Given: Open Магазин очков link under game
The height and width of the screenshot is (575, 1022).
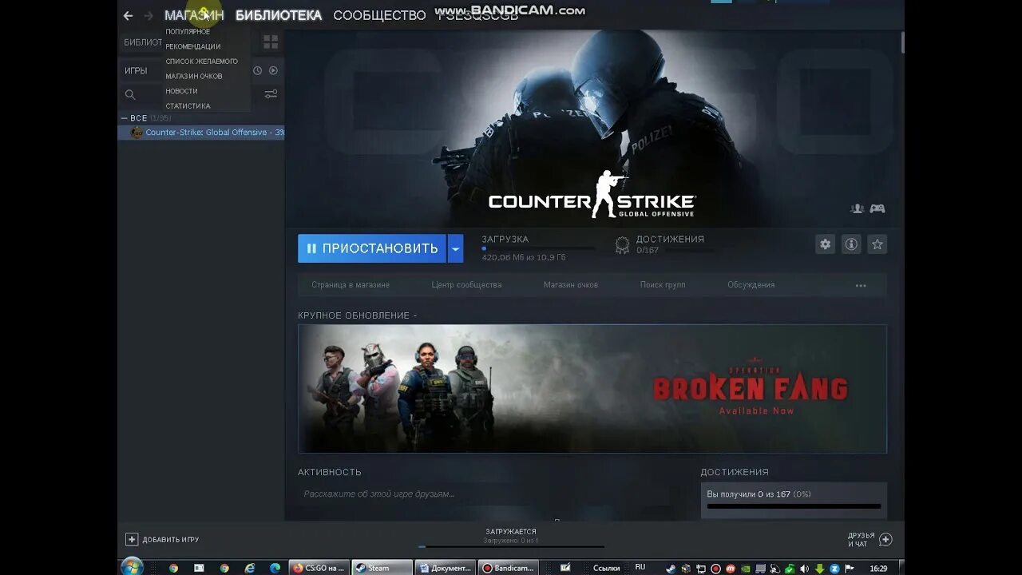Looking at the screenshot, I should 571,285.
